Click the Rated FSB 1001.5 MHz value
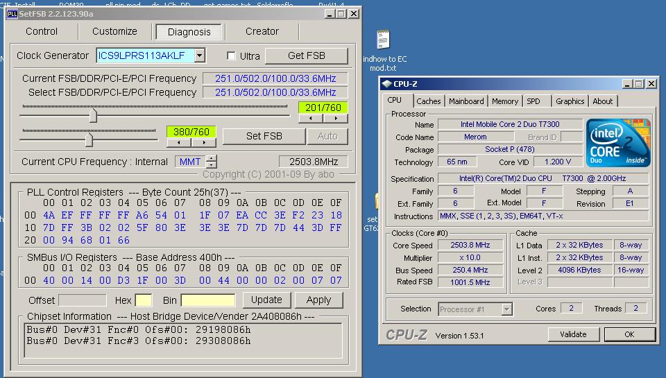The image size is (666, 378). (x=470, y=282)
